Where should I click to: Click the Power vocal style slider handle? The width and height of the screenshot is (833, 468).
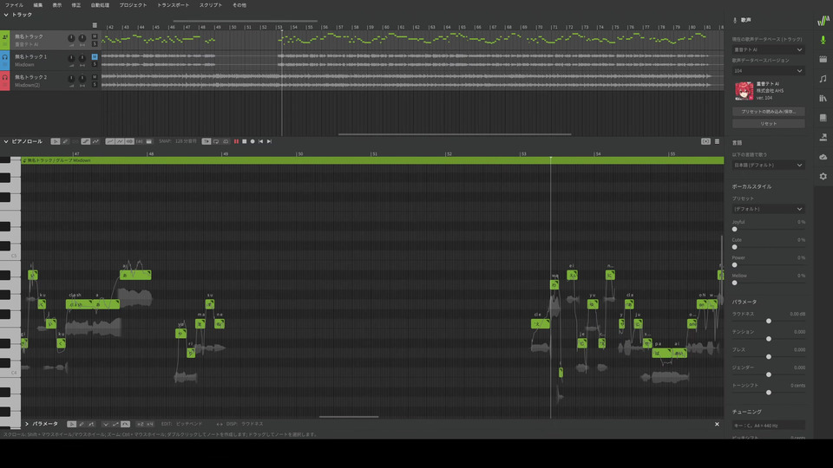coord(735,265)
